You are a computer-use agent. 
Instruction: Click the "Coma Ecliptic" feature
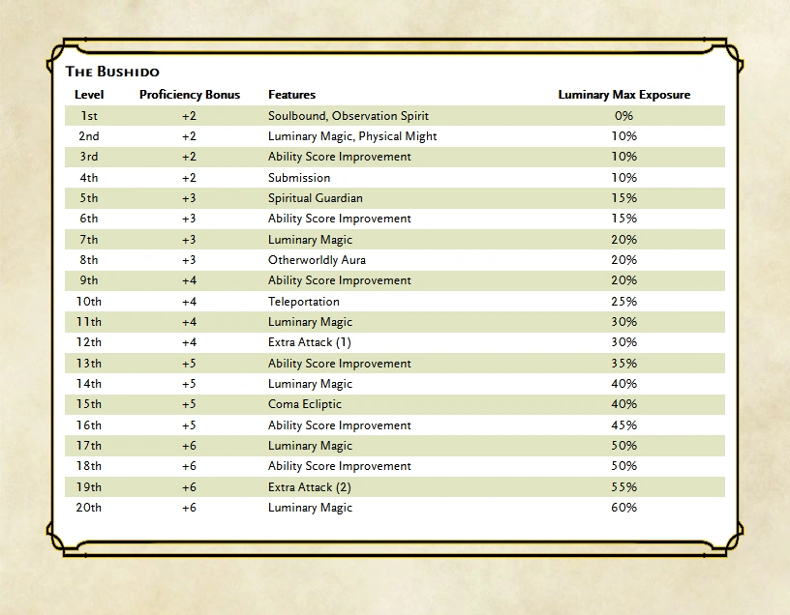click(x=304, y=404)
